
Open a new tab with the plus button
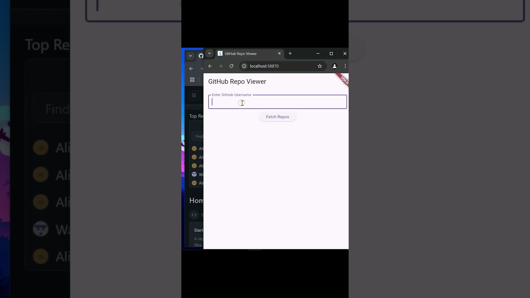pos(290,53)
